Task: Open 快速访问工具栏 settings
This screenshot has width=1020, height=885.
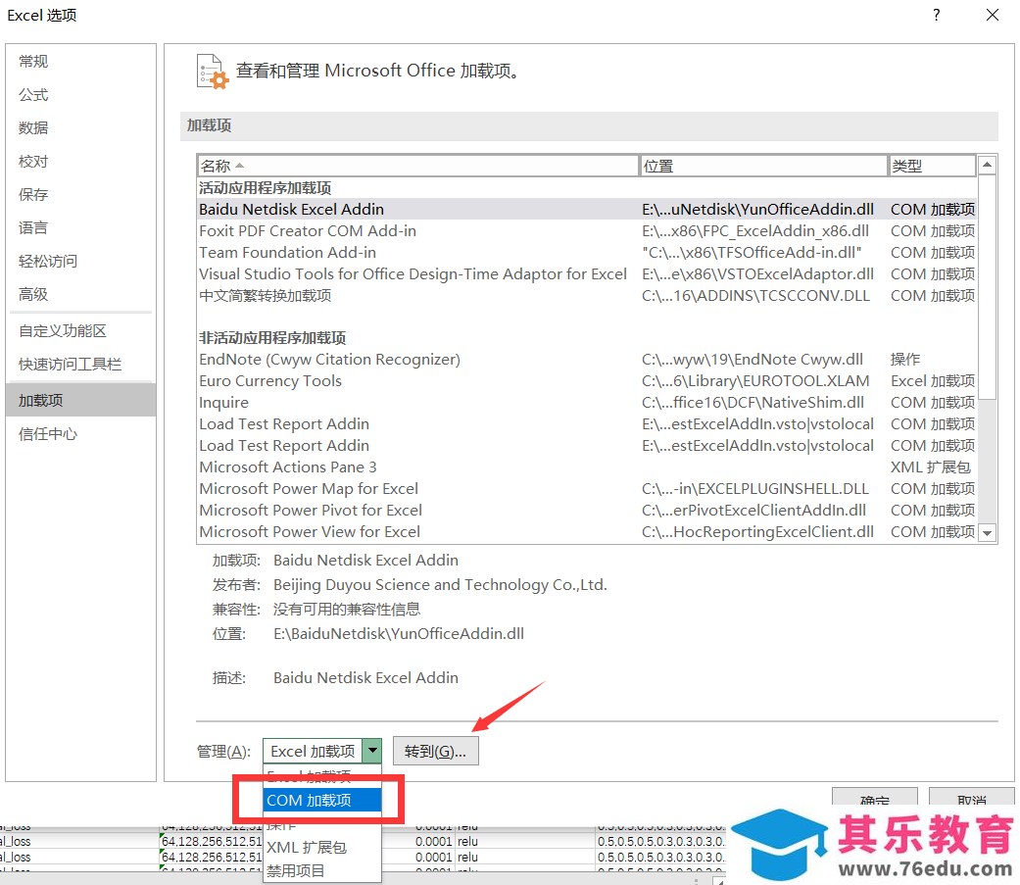Action: click(80, 365)
